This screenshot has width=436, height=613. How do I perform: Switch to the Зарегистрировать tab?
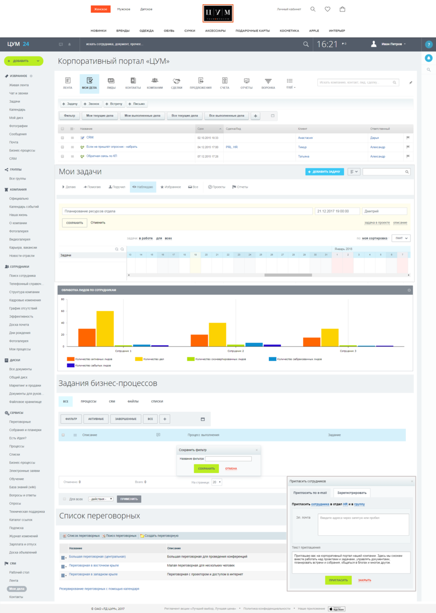point(351,493)
